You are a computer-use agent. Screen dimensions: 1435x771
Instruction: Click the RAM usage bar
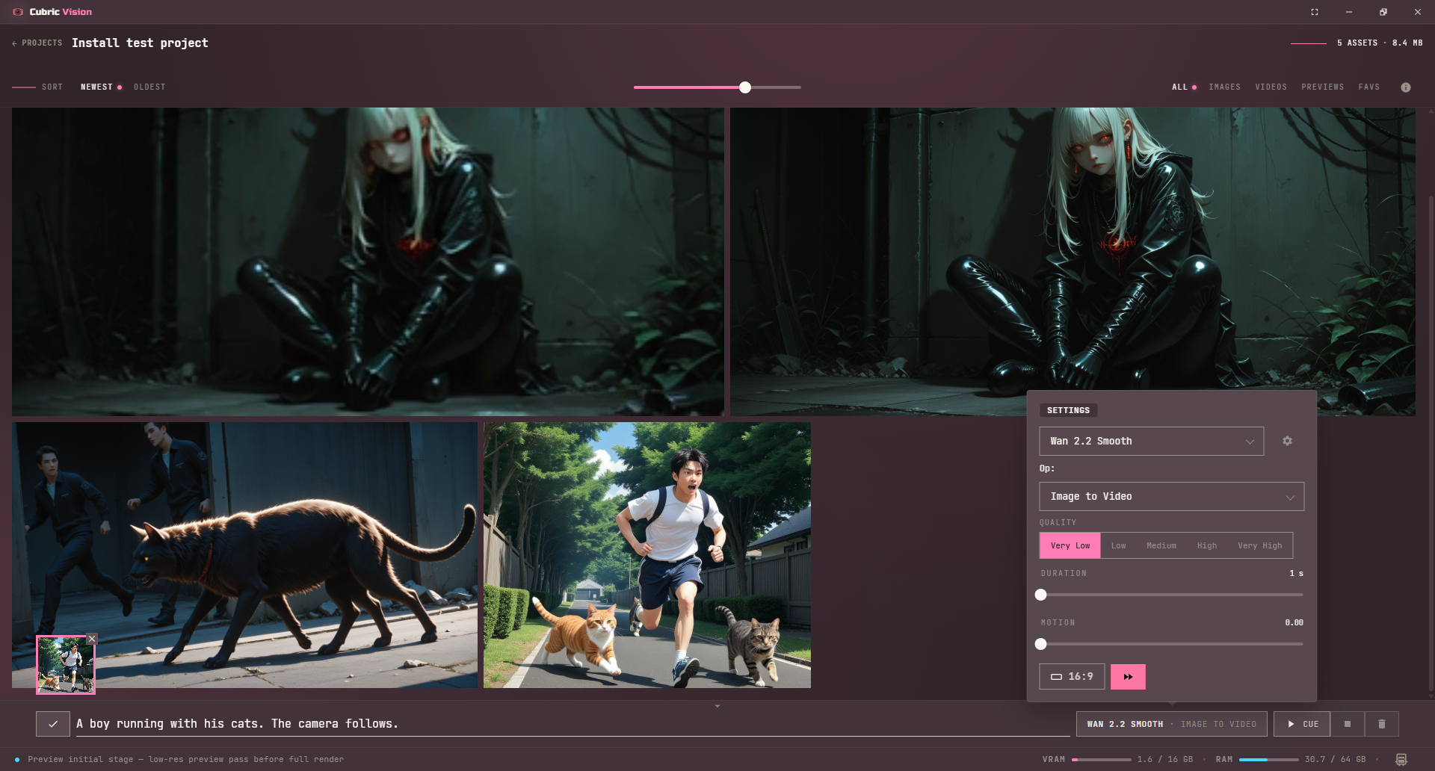tap(1269, 760)
